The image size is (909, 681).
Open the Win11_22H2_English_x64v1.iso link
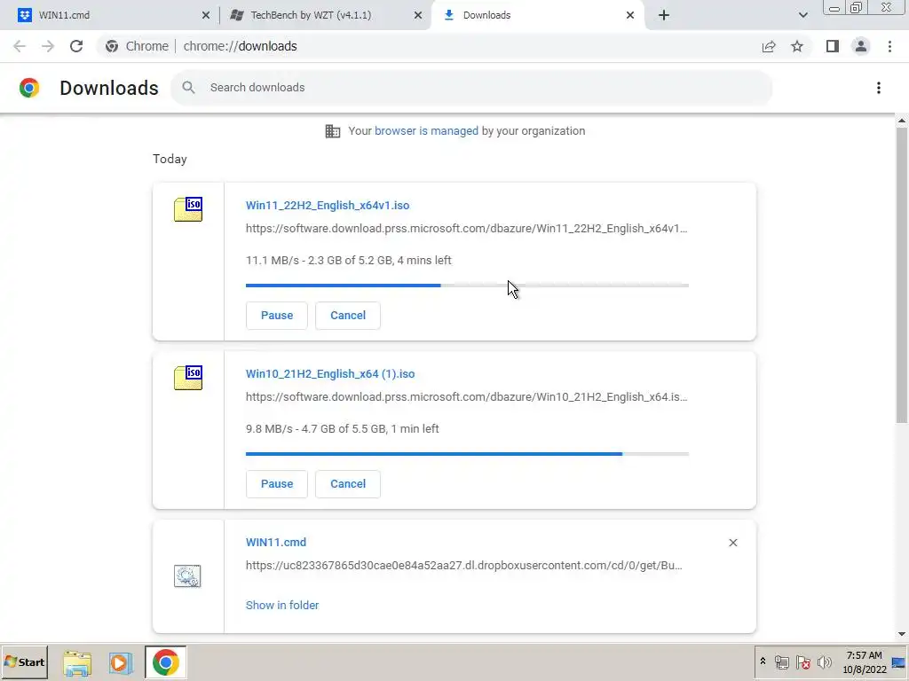click(x=328, y=206)
